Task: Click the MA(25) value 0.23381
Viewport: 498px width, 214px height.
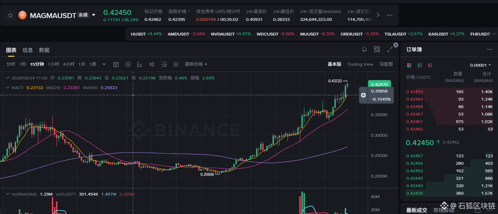Action: point(72,88)
